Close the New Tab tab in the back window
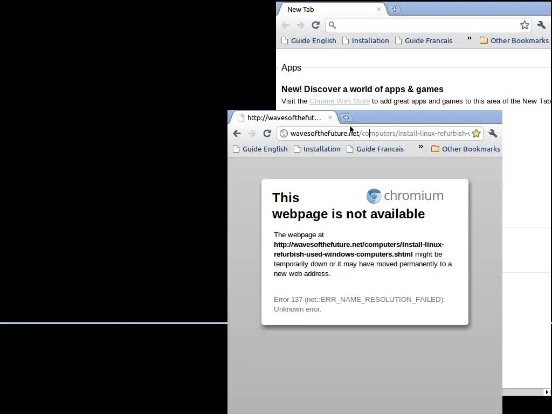 click(x=379, y=9)
